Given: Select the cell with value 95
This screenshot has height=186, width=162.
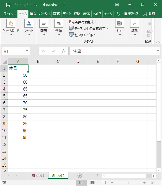Looking at the screenshot, I should (x=18, y=138).
